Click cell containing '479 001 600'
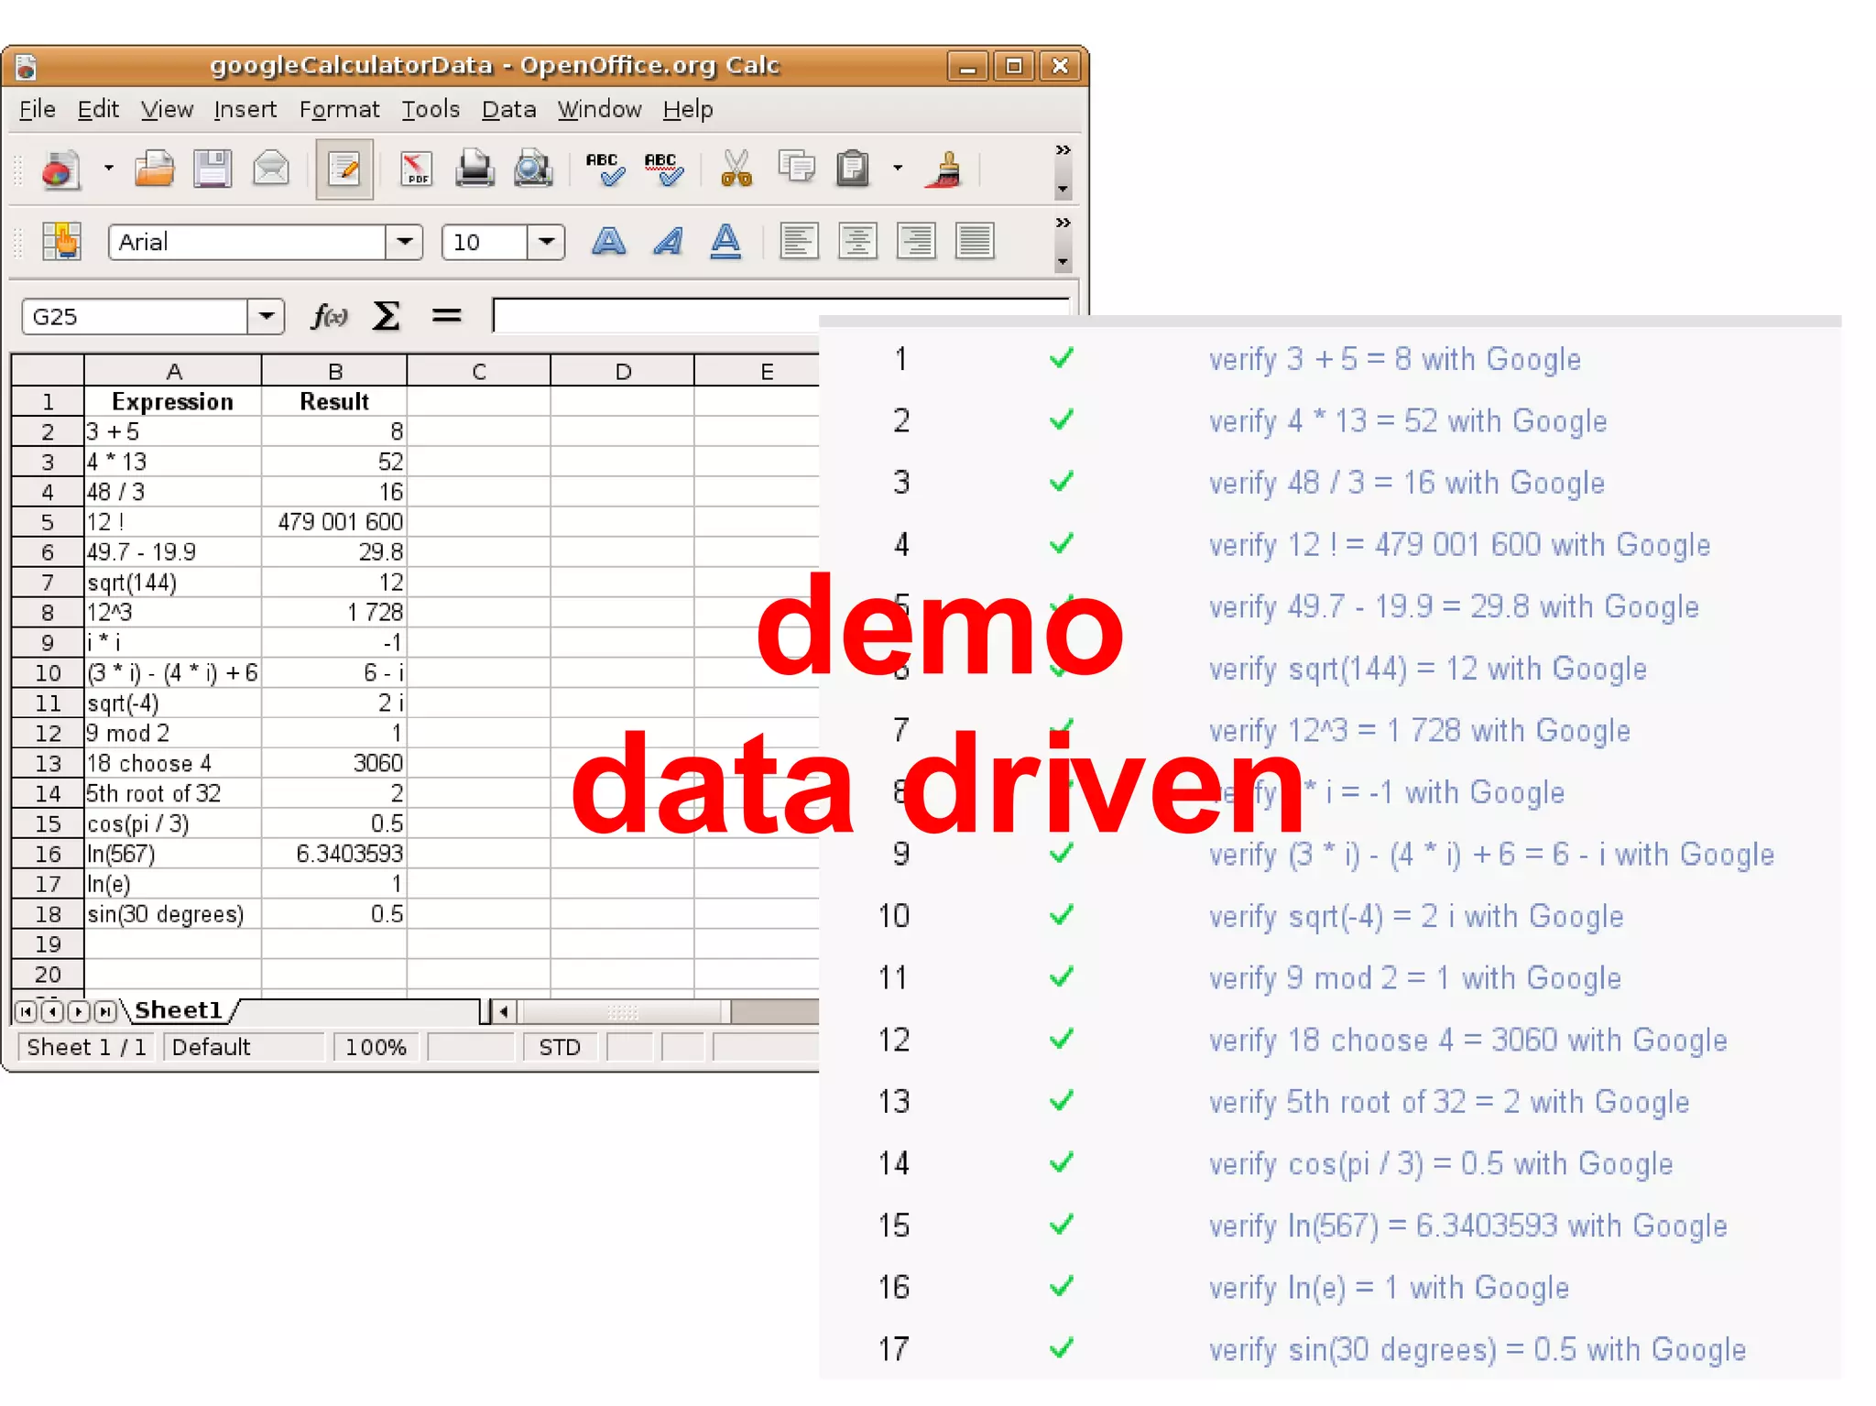The height and width of the screenshot is (1406, 1876). [334, 522]
